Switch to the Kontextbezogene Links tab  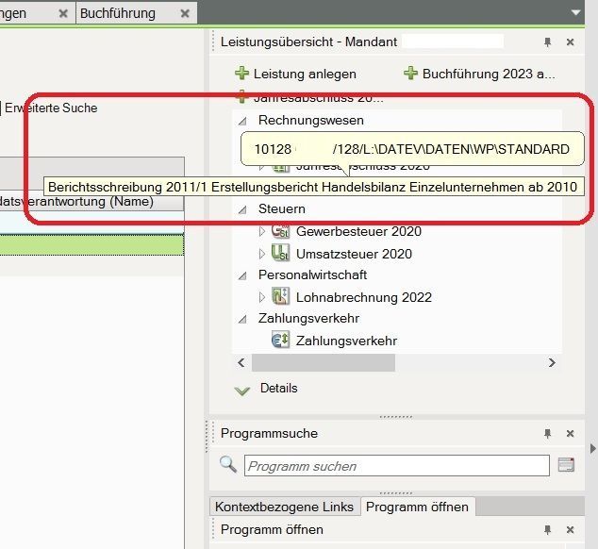coord(285,507)
